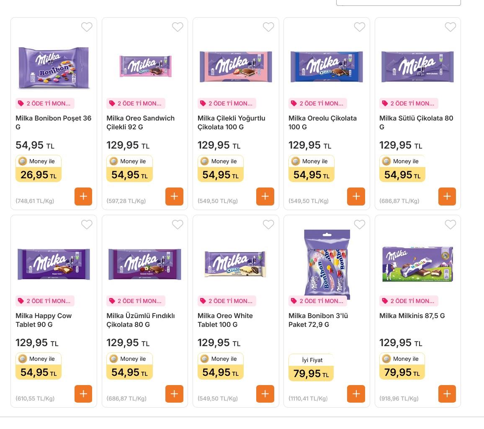484x429 pixels.
Task: Click Money price badge on Milka Üzümlü Fındıklı
Action: [x=129, y=366]
